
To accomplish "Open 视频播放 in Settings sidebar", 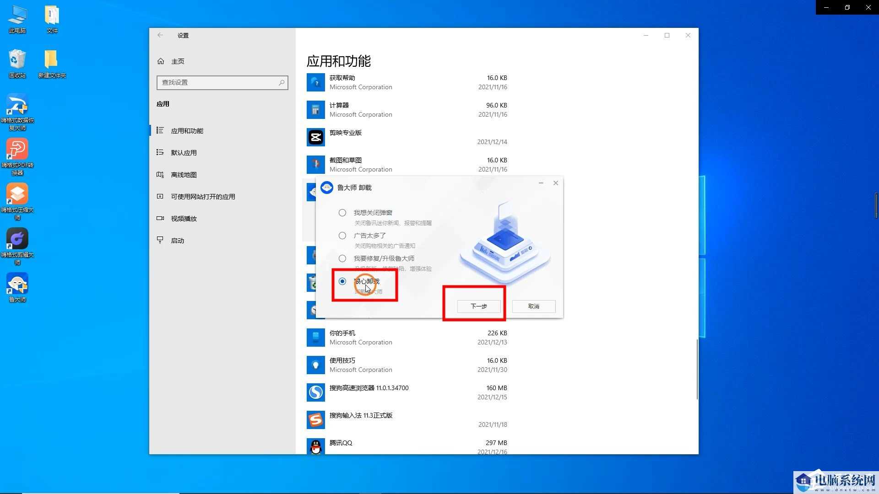I will [x=222, y=219].
